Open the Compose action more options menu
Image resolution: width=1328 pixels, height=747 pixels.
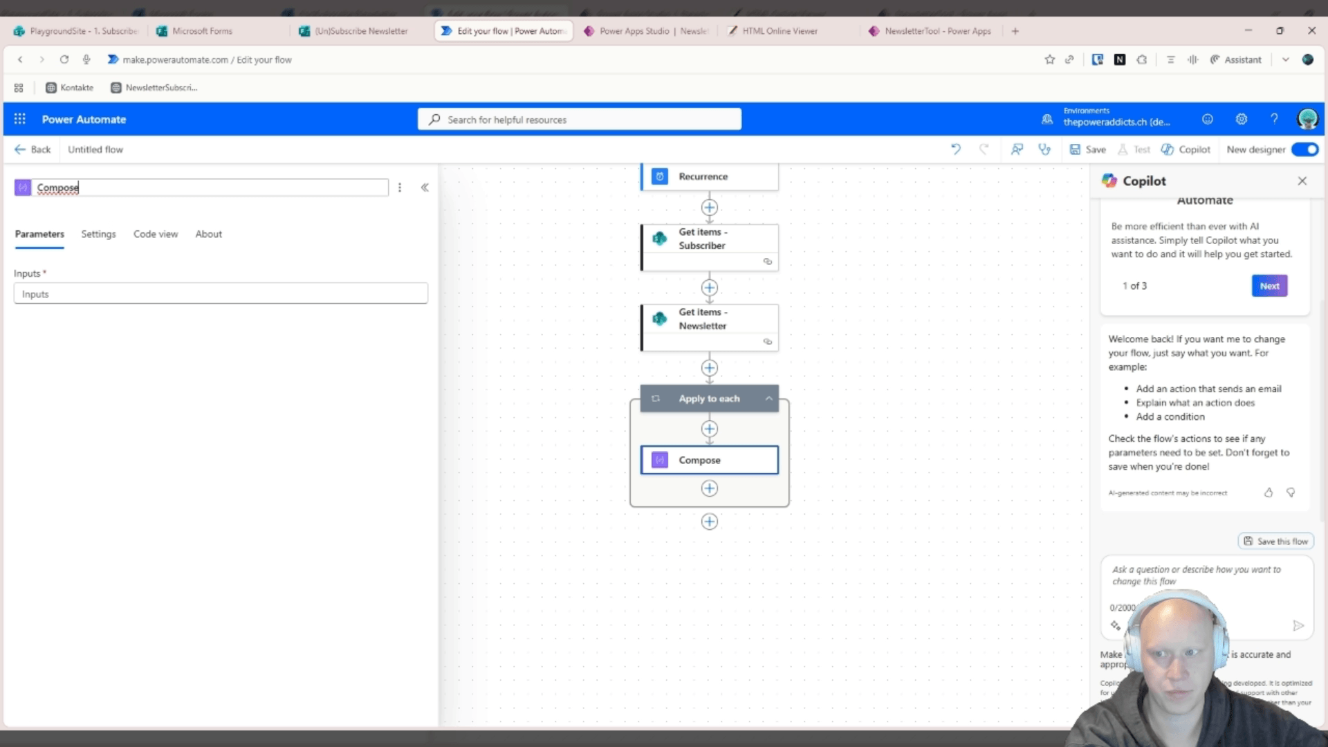[x=400, y=187]
